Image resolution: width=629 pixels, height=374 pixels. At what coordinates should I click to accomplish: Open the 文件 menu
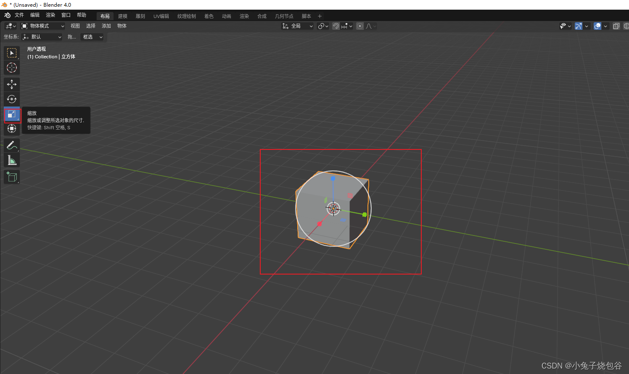[x=19, y=15]
